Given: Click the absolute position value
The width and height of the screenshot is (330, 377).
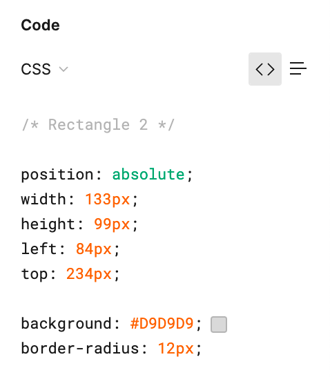Looking at the screenshot, I should click(148, 174).
